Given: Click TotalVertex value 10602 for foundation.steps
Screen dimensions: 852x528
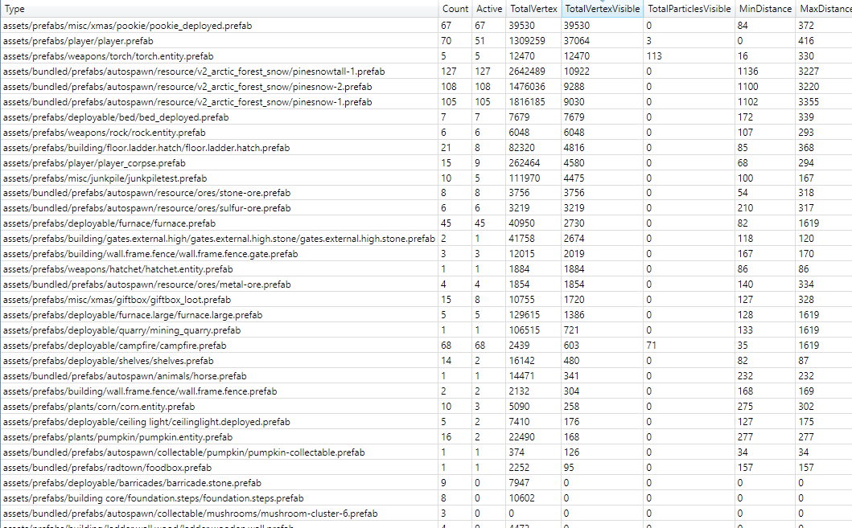Looking at the screenshot, I should tap(521, 497).
